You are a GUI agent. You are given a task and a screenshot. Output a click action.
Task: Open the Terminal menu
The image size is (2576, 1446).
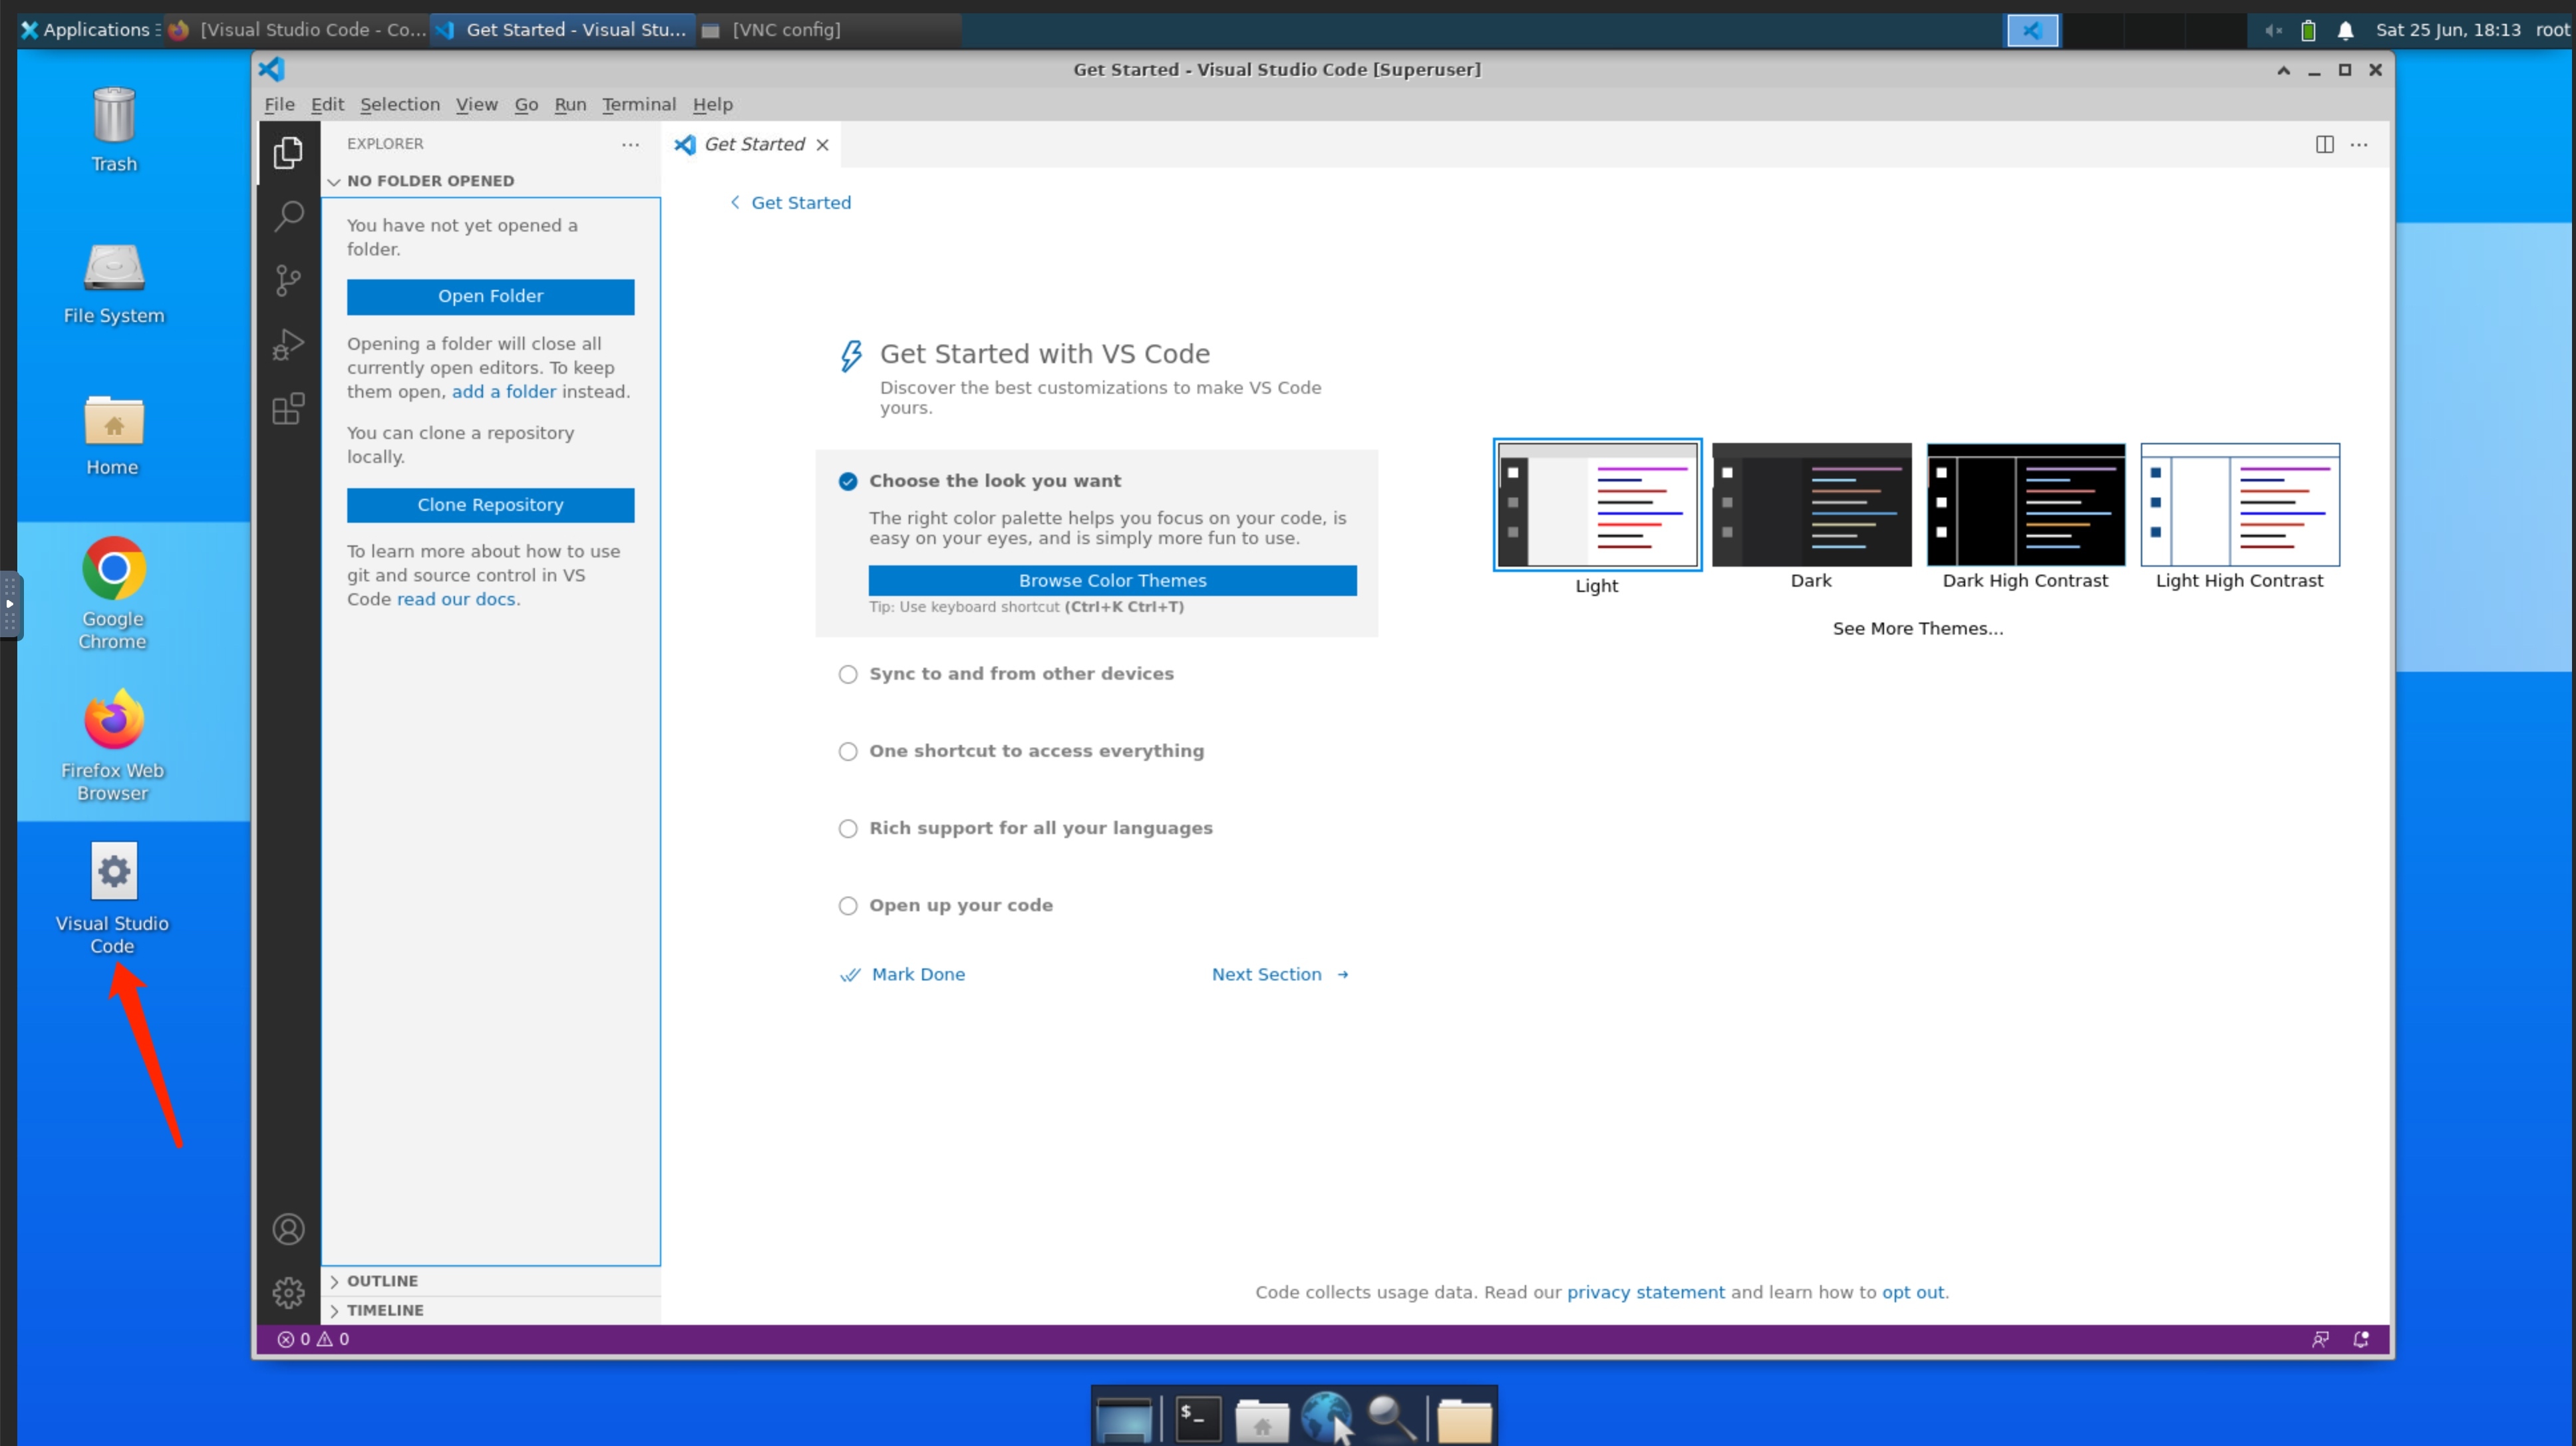[x=639, y=104]
